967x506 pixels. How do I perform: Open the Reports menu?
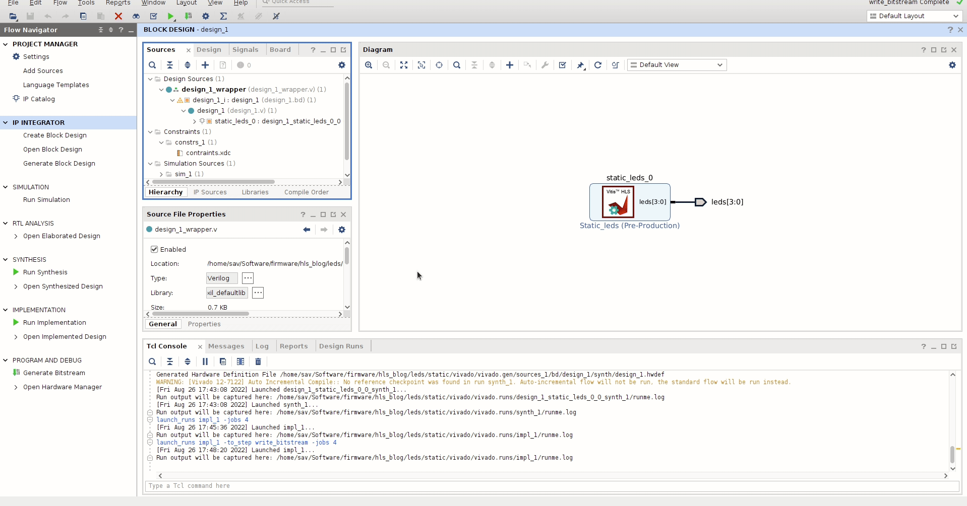pyautogui.click(x=118, y=3)
